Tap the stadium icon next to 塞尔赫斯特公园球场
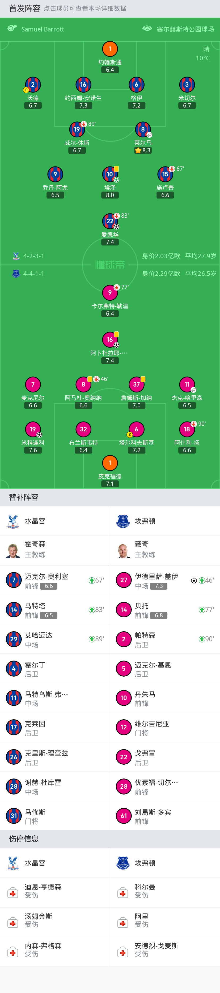Image resolution: width=220 pixels, height=993 pixels. point(147,29)
